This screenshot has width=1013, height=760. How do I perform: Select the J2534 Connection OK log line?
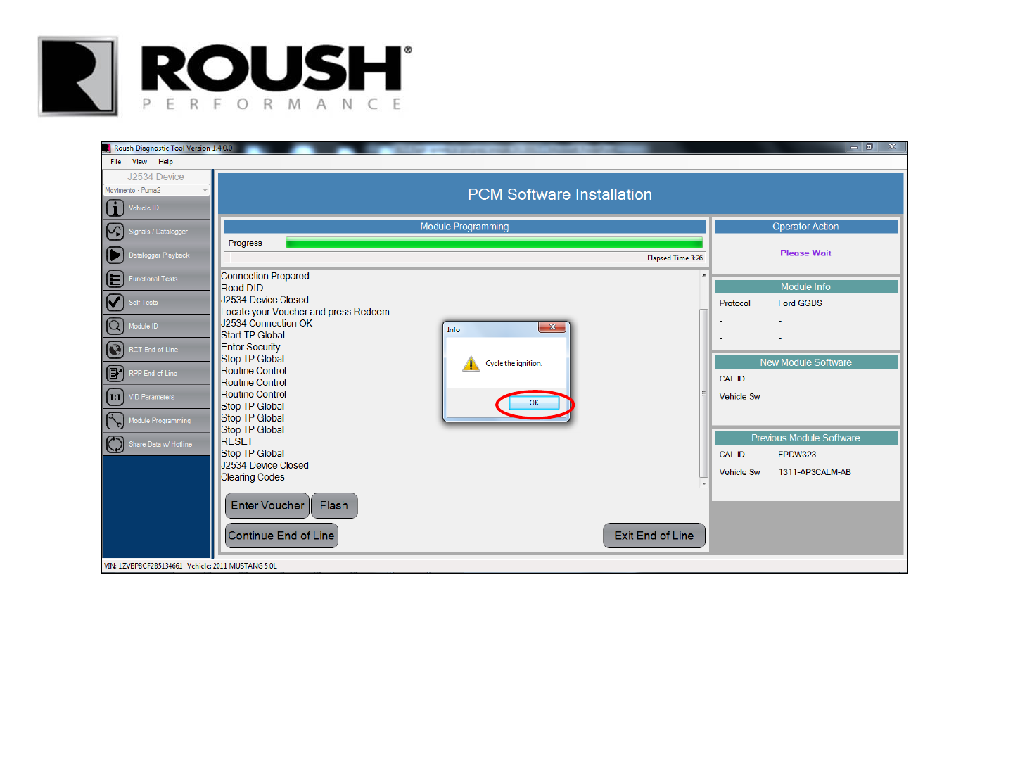pos(267,324)
